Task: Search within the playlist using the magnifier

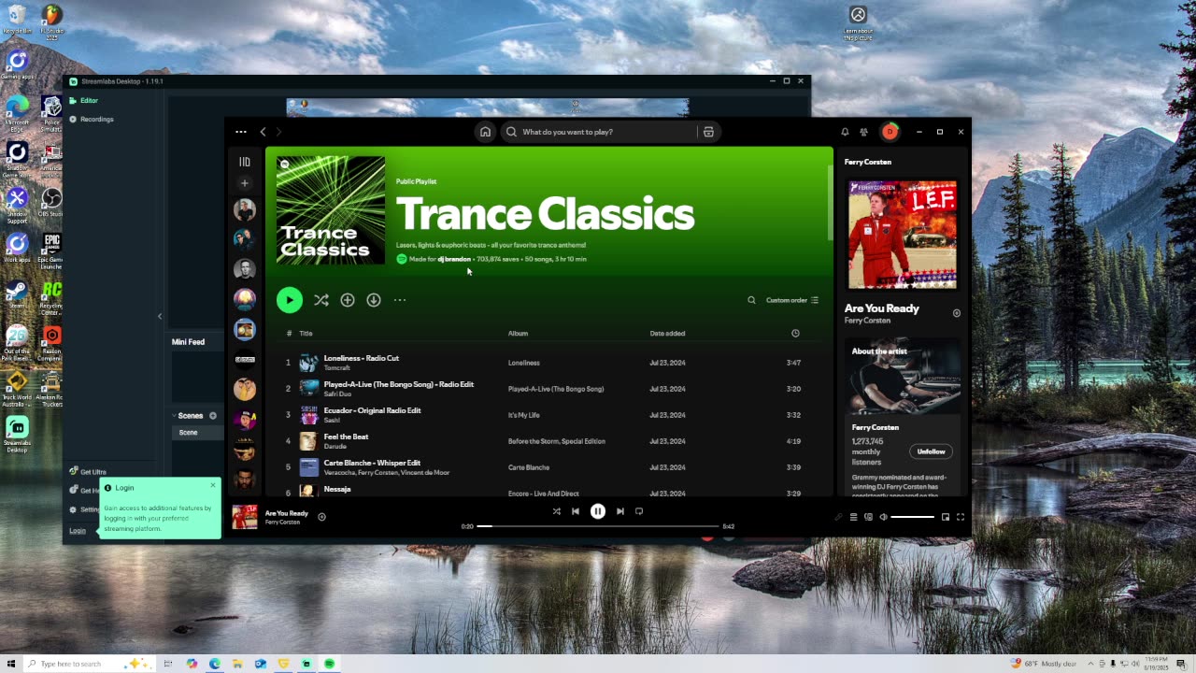Action: pyautogui.click(x=751, y=300)
